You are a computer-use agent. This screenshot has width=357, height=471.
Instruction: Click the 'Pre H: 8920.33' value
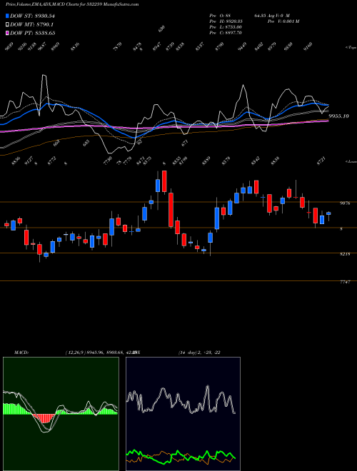226,21
